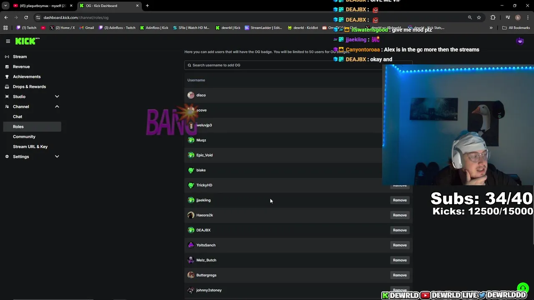534x300 pixels.
Task: Open Stream URL & Key page
Action: (x=30, y=147)
